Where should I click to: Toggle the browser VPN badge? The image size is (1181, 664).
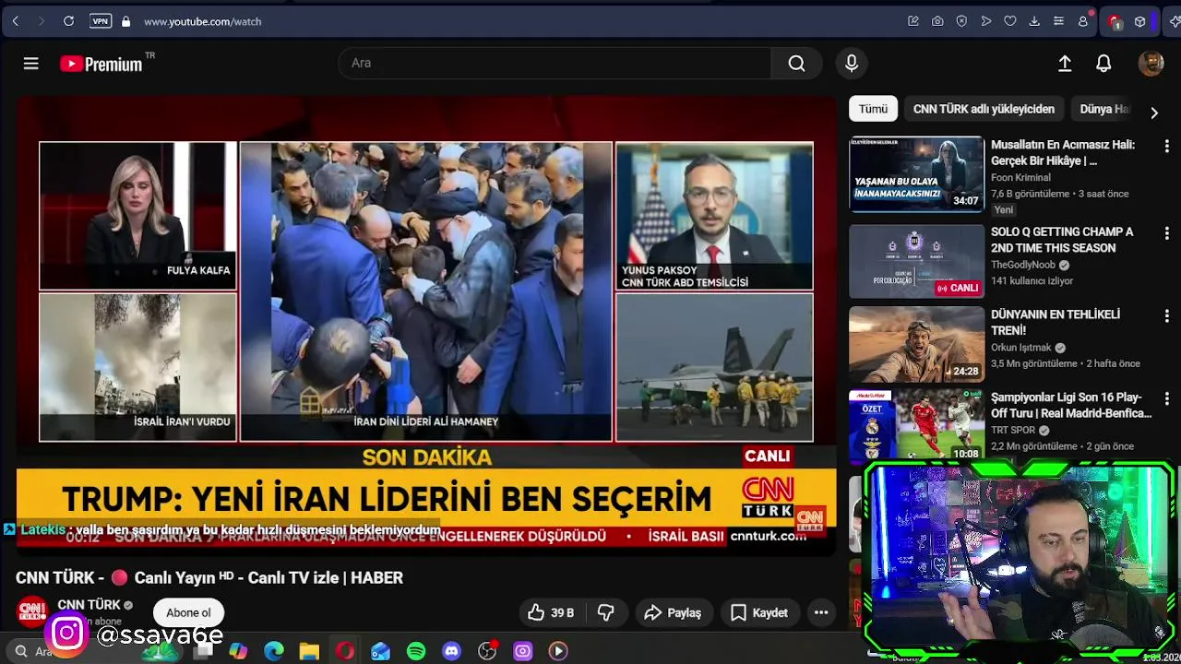101,21
